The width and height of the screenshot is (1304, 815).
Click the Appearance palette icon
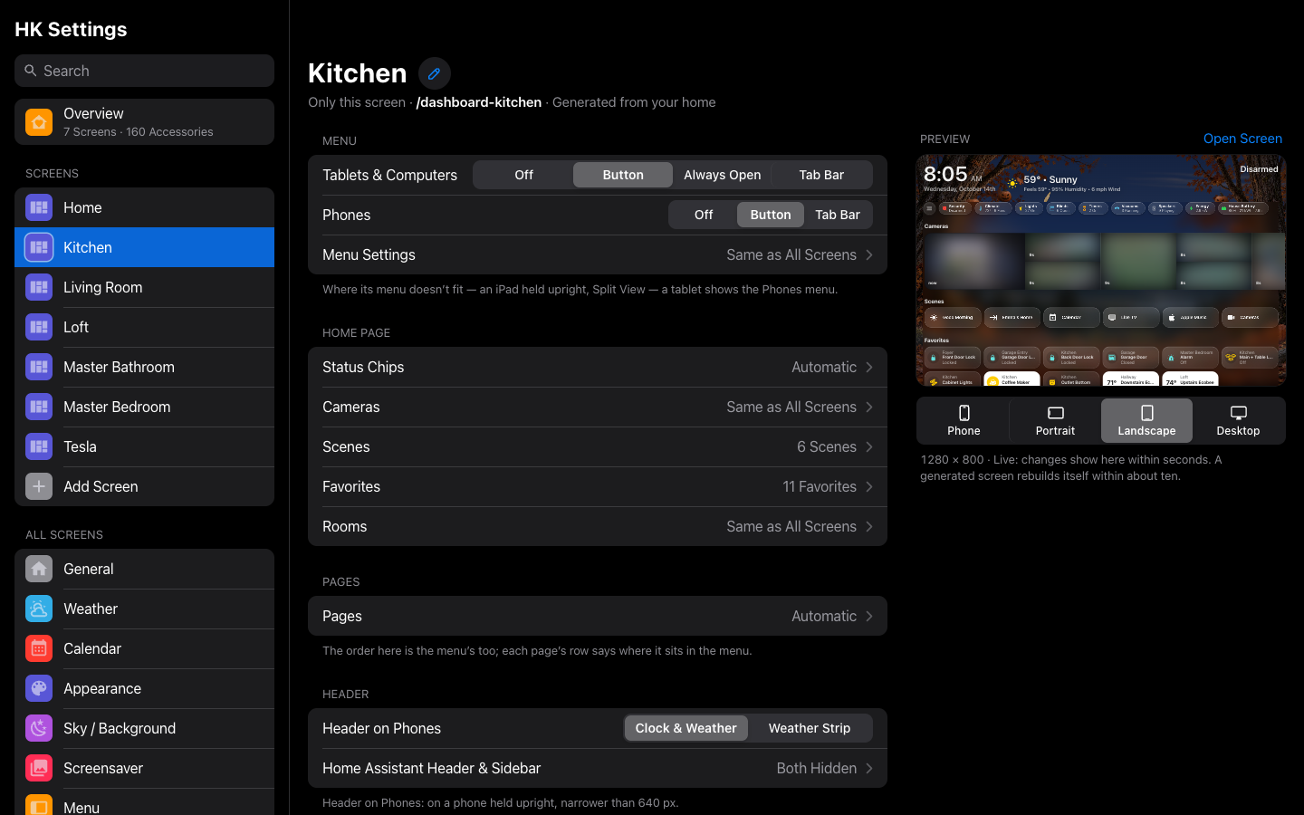(x=39, y=688)
